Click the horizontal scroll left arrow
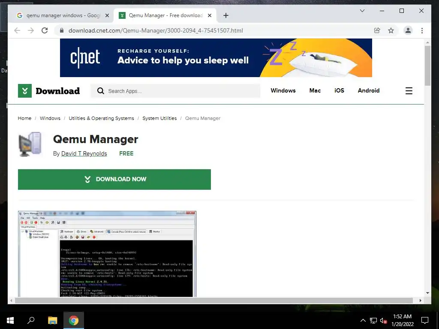This screenshot has width=439, height=329. pos(11,300)
